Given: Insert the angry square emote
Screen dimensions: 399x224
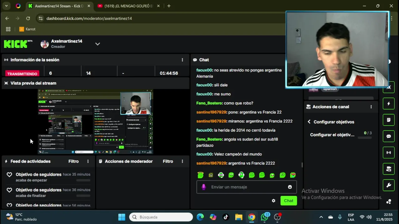Looking at the screenshot, I should coord(211,175).
